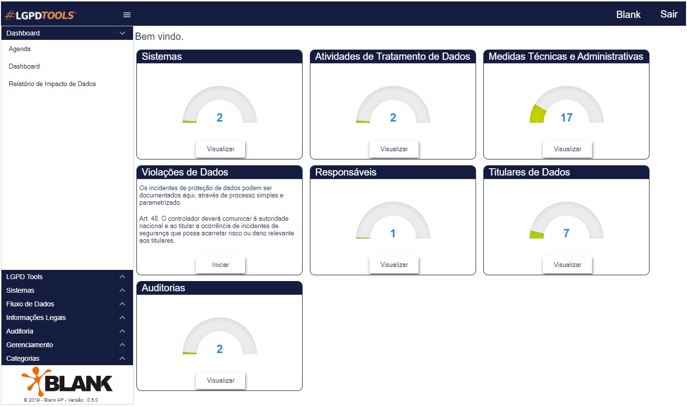Expand the Gerenciamento section chevron
687x407 pixels.
122,345
